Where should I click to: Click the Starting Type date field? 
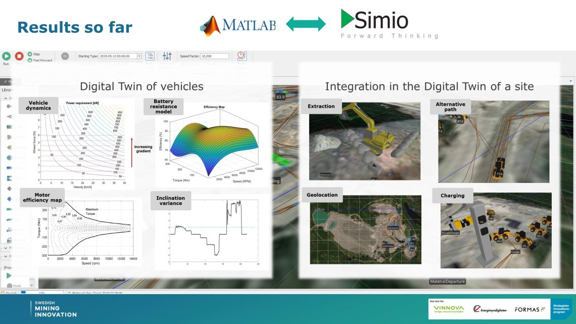pos(118,56)
